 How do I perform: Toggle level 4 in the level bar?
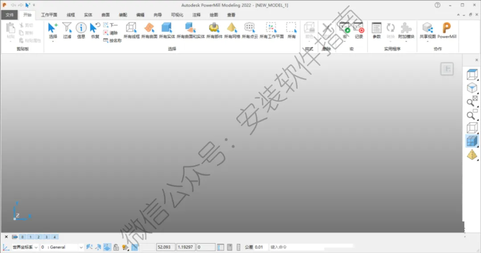pos(55,237)
